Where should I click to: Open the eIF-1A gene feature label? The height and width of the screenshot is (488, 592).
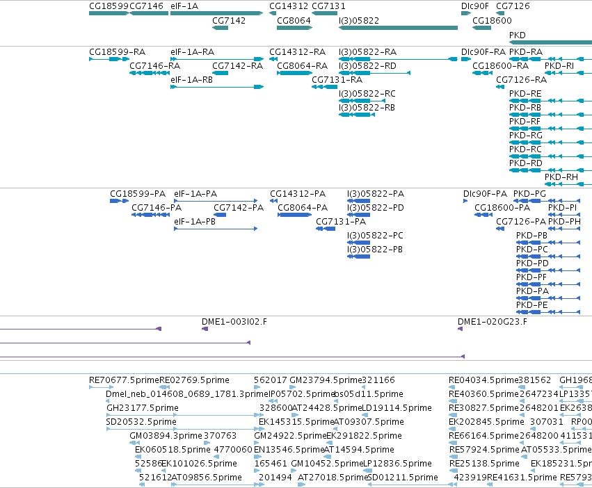(184, 6)
